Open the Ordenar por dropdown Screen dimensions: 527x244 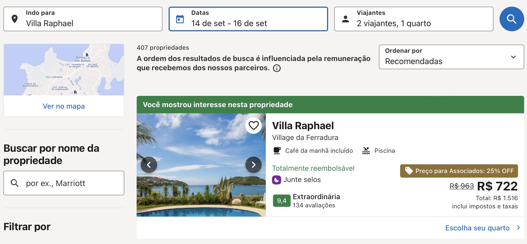click(x=451, y=57)
